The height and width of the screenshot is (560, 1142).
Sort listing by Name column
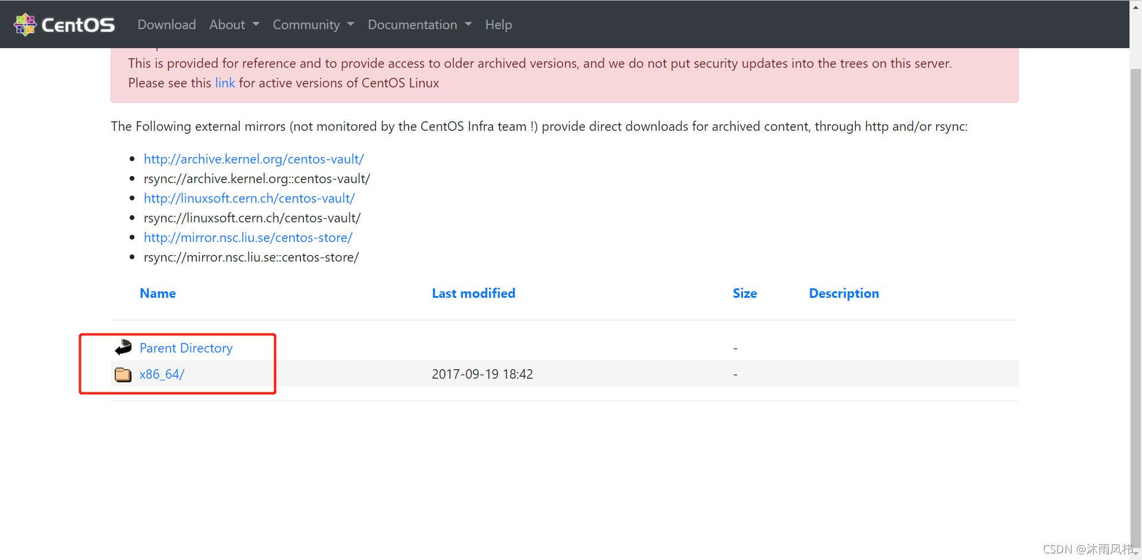[x=158, y=293]
